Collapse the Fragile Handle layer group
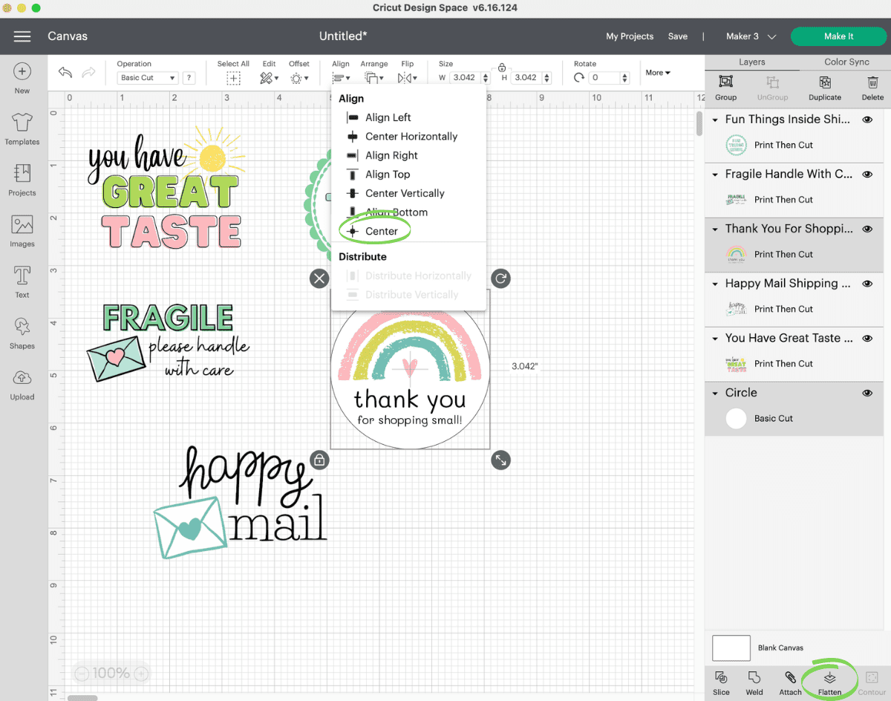This screenshot has height=701, width=891. [x=716, y=175]
